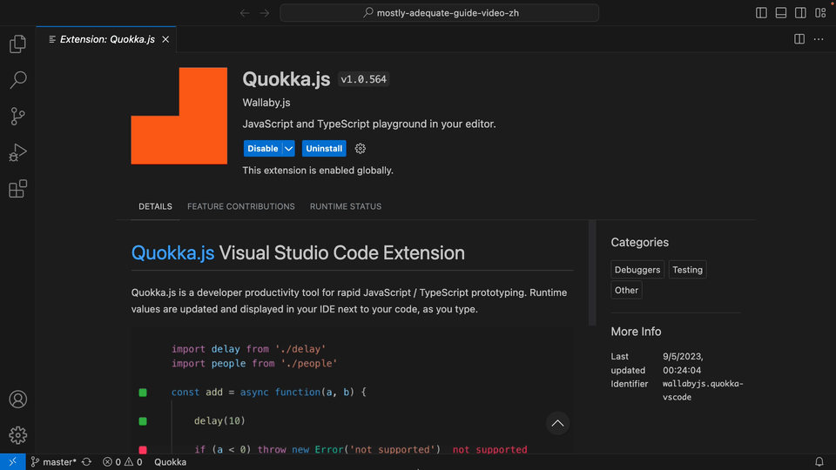Click the Categories heading
The height and width of the screenshot is (470, 836).
point(639,243)
